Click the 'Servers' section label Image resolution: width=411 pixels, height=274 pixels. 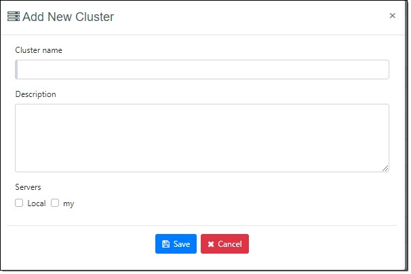(28, 187)
